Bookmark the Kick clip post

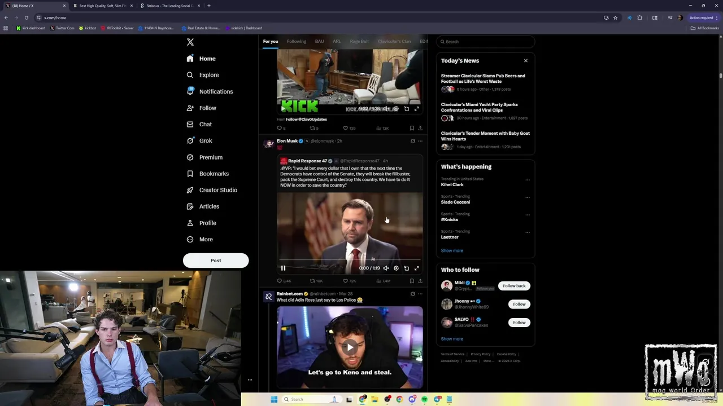412,128
